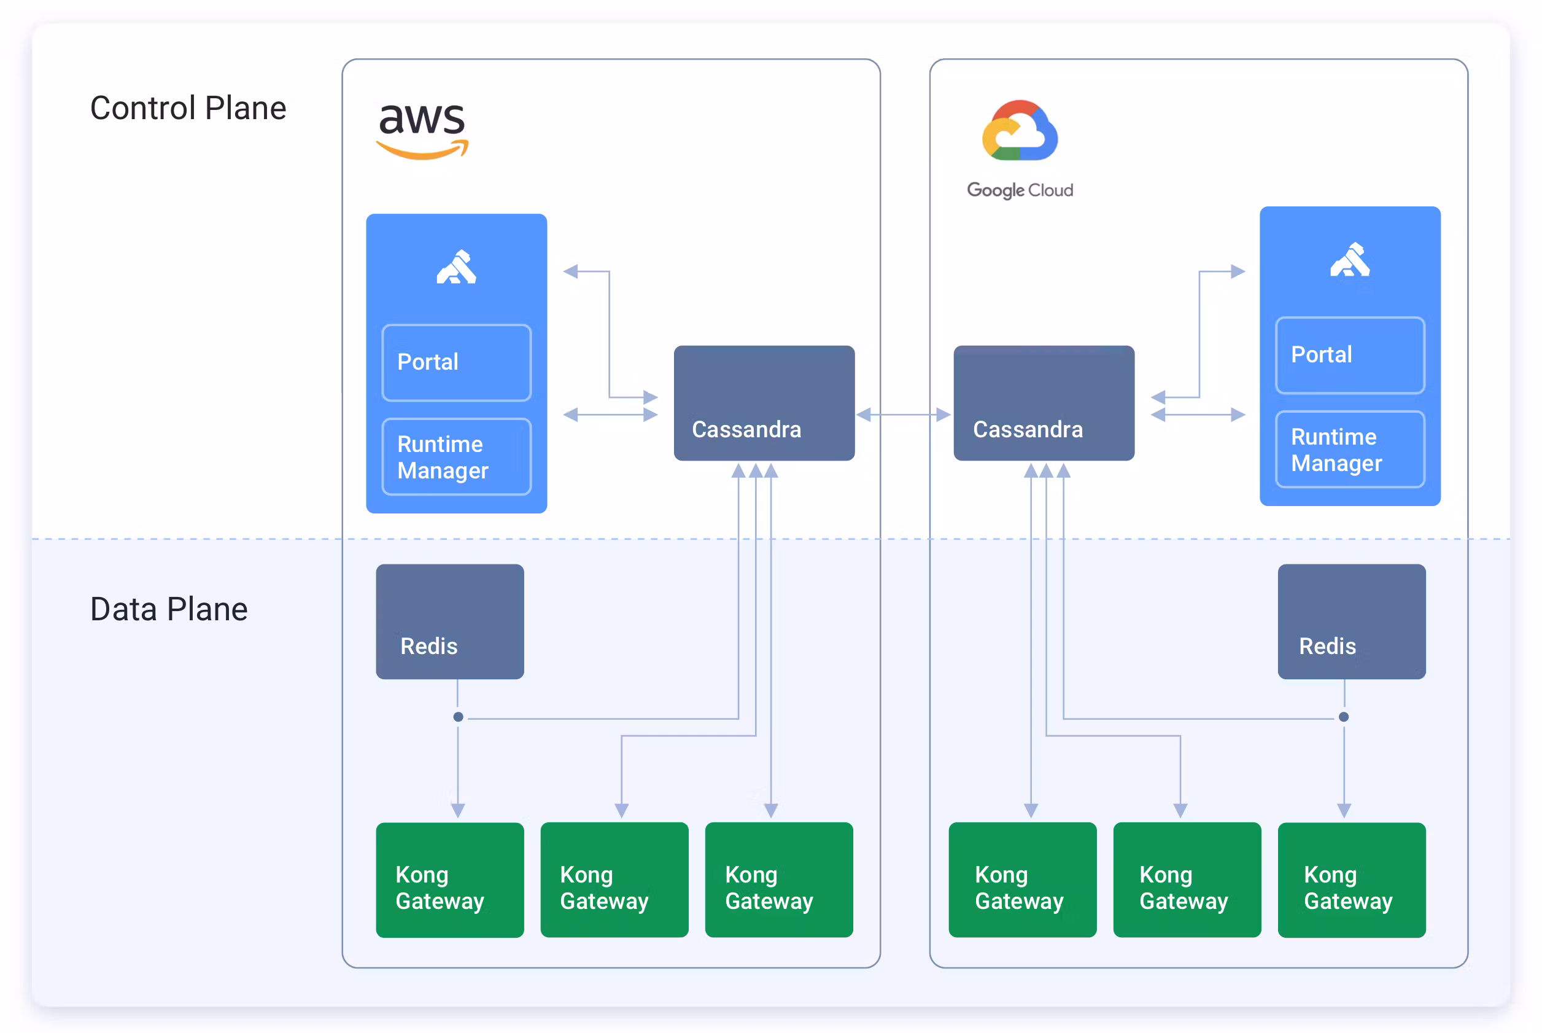Select the middle Kong Gateway in AWS

coord(614,879)
